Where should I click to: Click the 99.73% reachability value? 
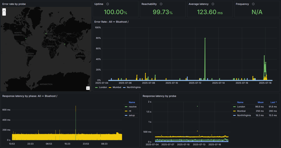162,12
